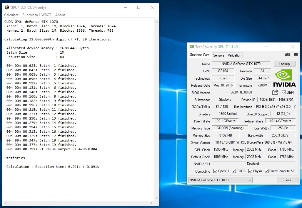
Task: Click the Lookup button in GPU-Z
Action: pyautogui.click(x=284, y=64)
